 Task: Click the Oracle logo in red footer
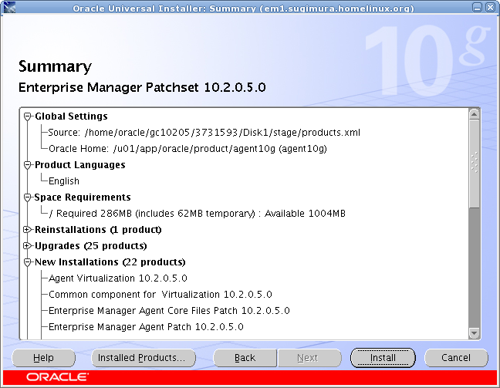57,377
